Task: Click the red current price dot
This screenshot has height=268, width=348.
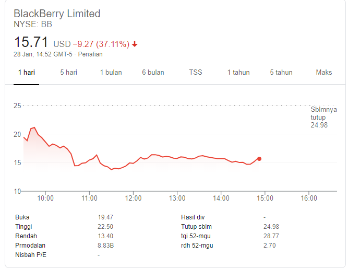Action: coord(259,159)
